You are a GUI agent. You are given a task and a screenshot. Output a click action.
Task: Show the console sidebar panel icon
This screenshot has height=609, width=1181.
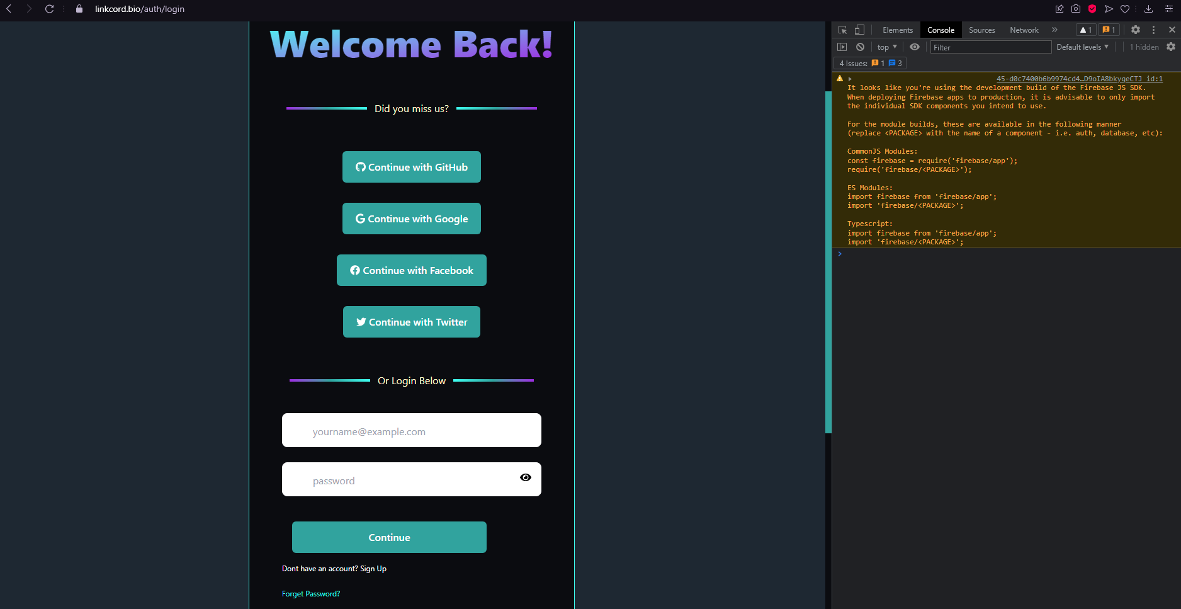(x=842, y=47)
